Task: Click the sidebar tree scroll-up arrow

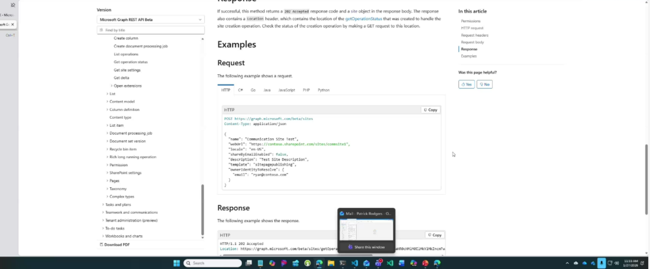Action: tap(202, 39)
